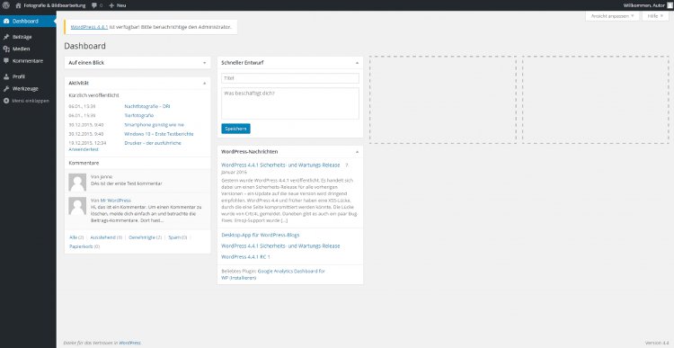
Task: Open Ansicht anpassen dropdown
Action: [x=612, y=16]
